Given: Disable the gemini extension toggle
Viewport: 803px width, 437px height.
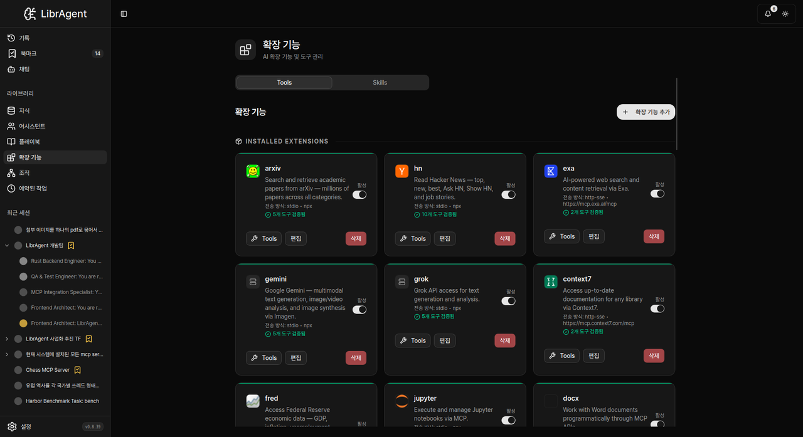Looking at the screenshot, I should tap(359, 310).
